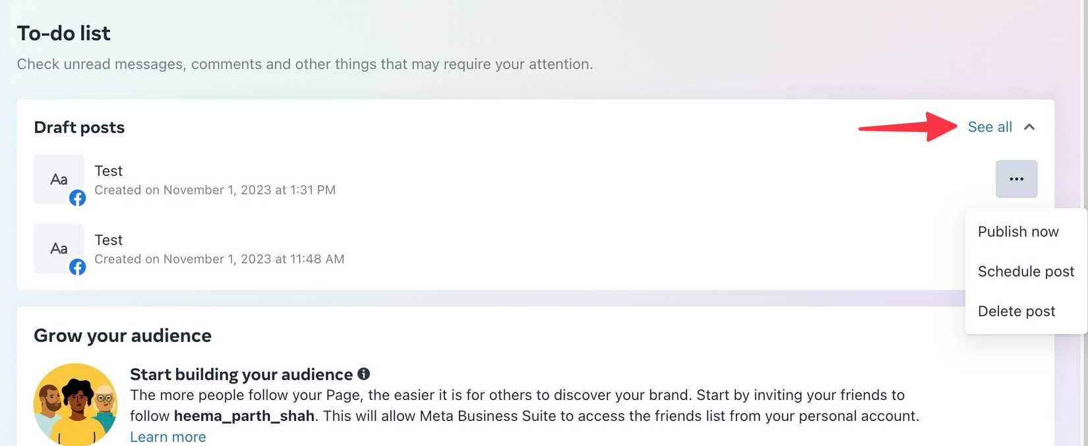Select the Schedule post option

coord(1026,271)
